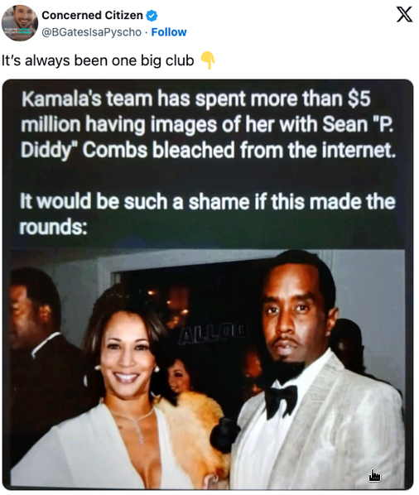Click the hand cursor icon on photo

point(374,475)
